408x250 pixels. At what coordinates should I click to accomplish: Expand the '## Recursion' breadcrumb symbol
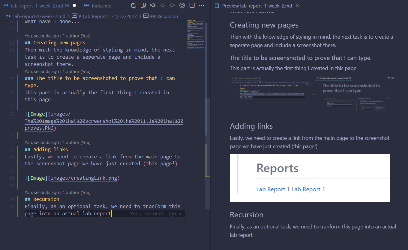coord(161,16)
